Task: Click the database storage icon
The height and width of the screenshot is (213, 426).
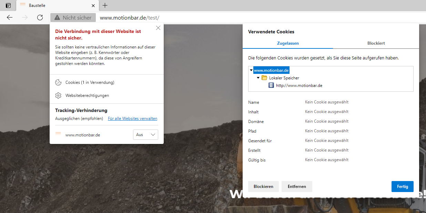Action: [x=271, y=85]
